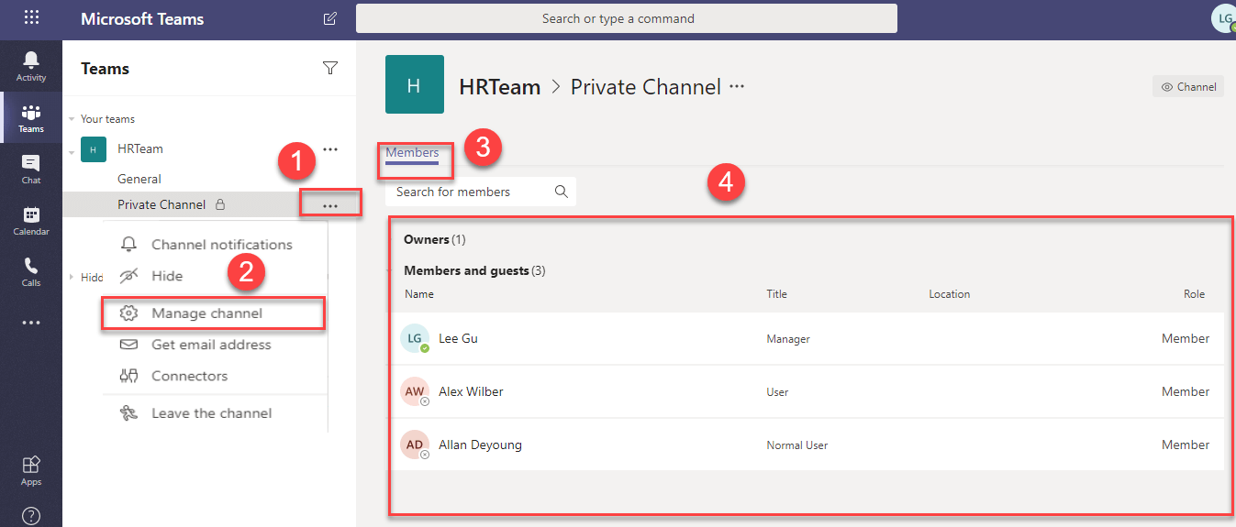The height and width of the screenshot is (527, 1236).
Task: Open Calls in the left rail
Action: 31,271
